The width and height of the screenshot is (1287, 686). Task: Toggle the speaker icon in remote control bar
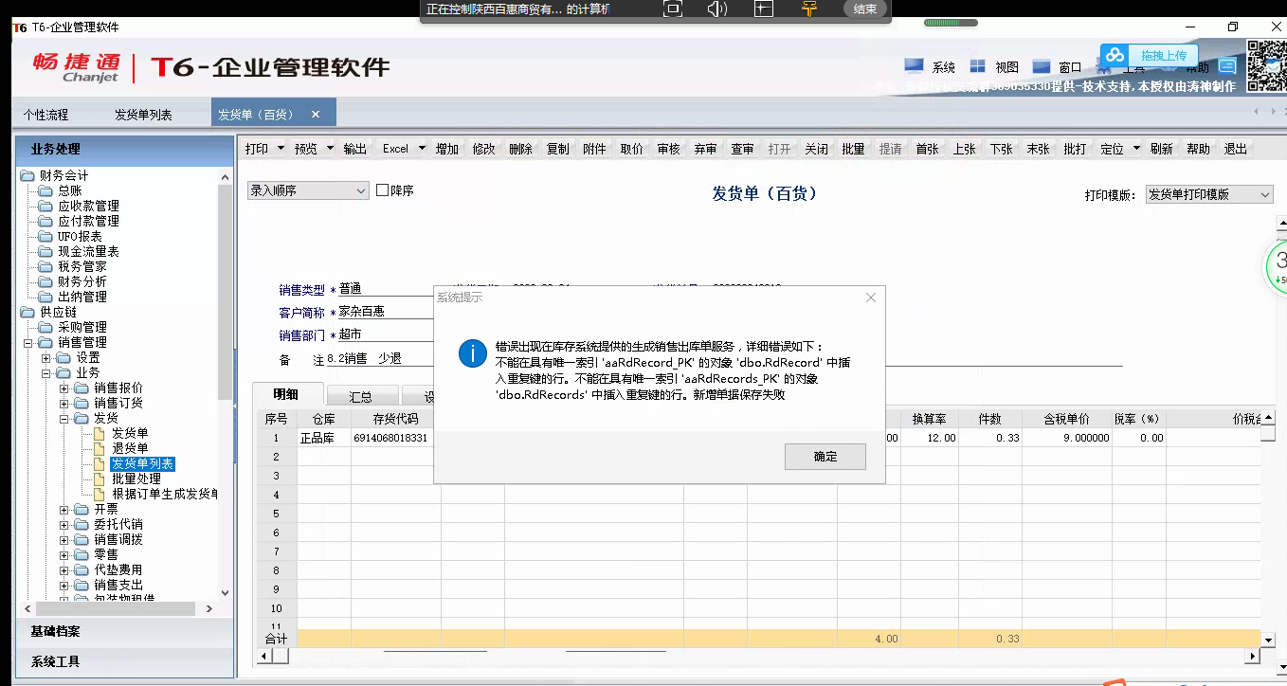point(717,9)
